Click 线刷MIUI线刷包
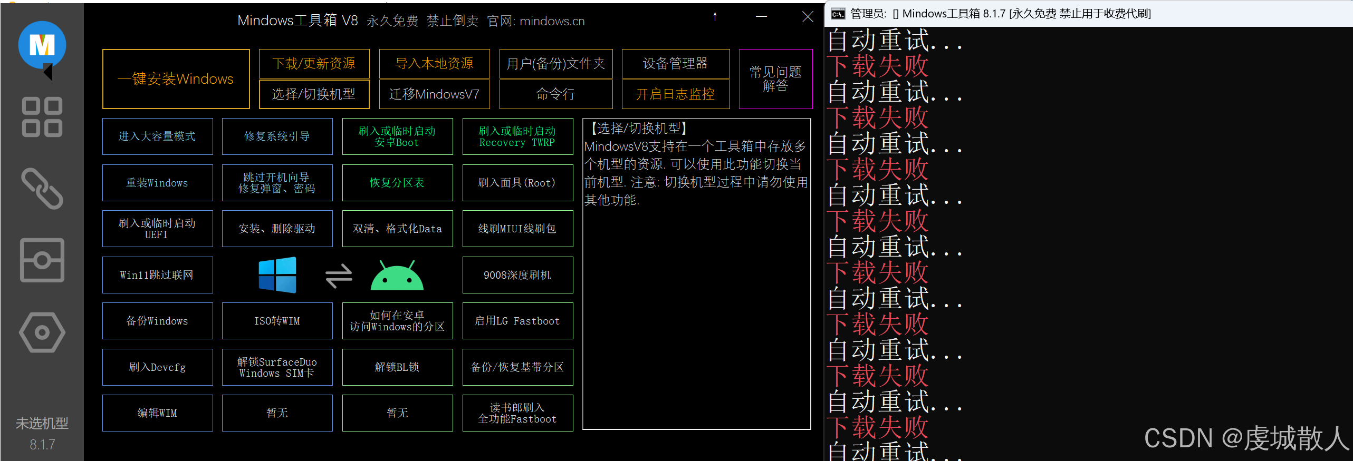The image size is (1353, 461). click(517, 229)
